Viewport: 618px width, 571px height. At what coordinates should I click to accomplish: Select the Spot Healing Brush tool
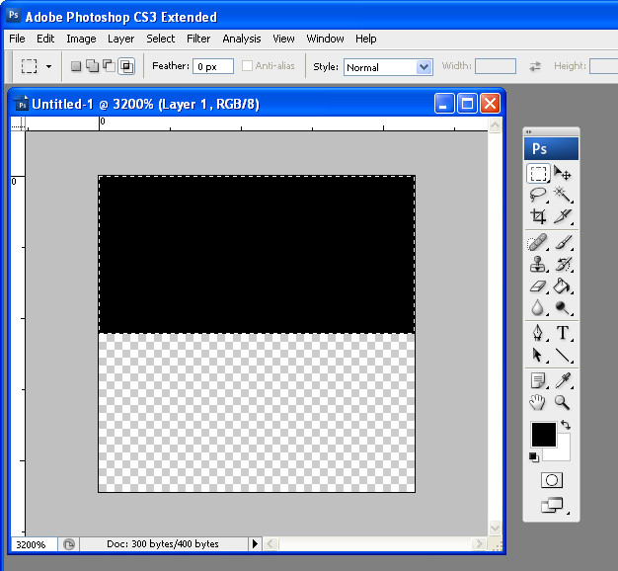538,242
